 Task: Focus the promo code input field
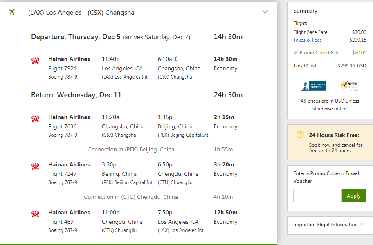(317, 195)
